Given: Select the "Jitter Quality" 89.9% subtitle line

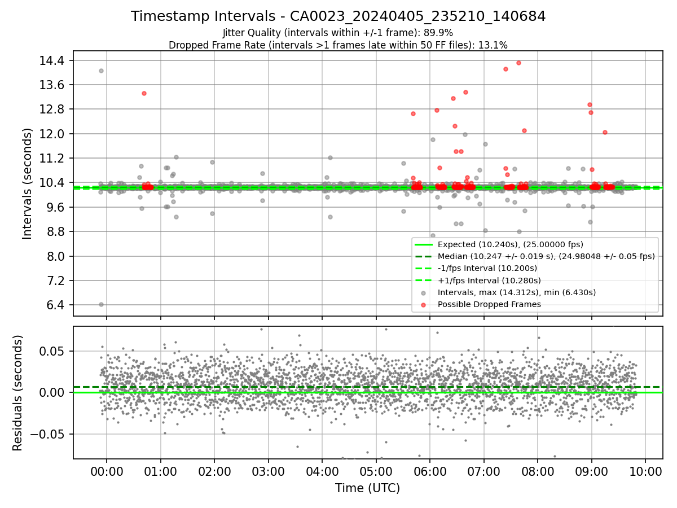Looking at the screenshot, I should point(338,33).
